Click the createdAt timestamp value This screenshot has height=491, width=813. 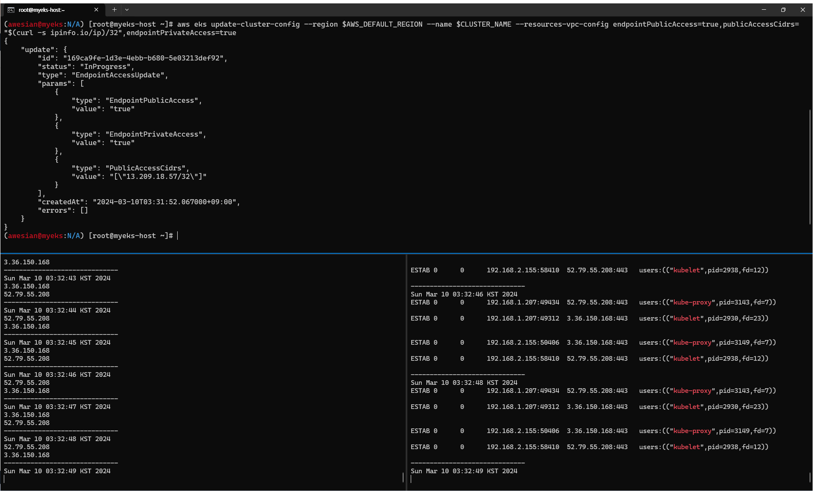point(165,202)
